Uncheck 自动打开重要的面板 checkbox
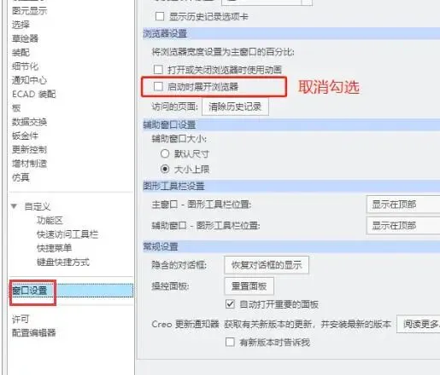Screen dimensions: 440x375 tap(230, 304)
